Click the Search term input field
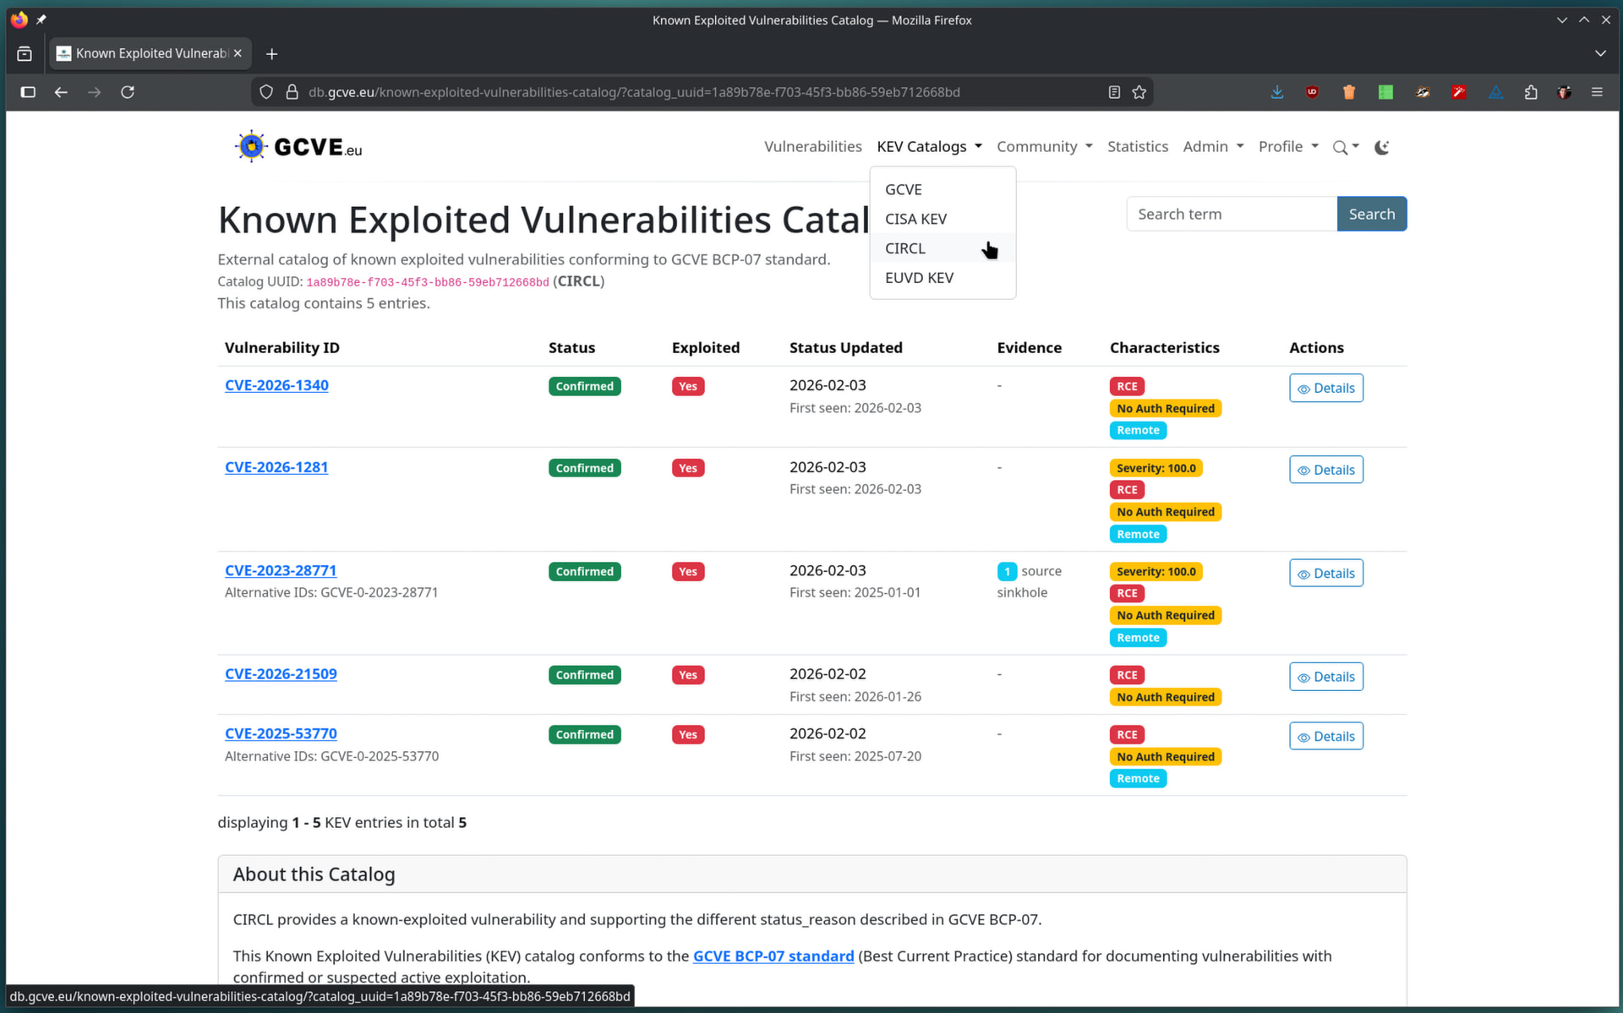This screenshot has height=1013, width=1623. click(1231, 214)
